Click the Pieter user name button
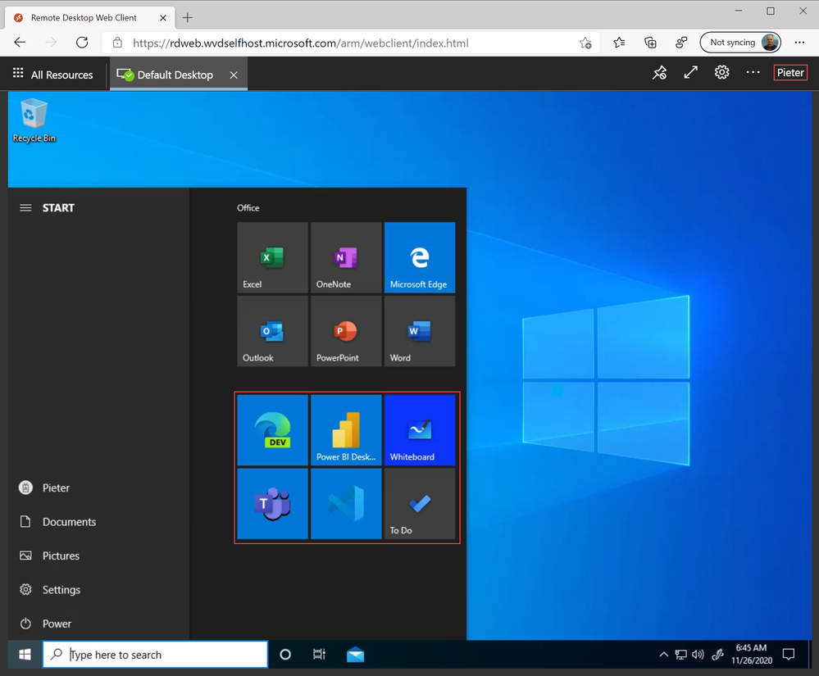The height and width of the screenshot is (676, 819). pos(790,73)
